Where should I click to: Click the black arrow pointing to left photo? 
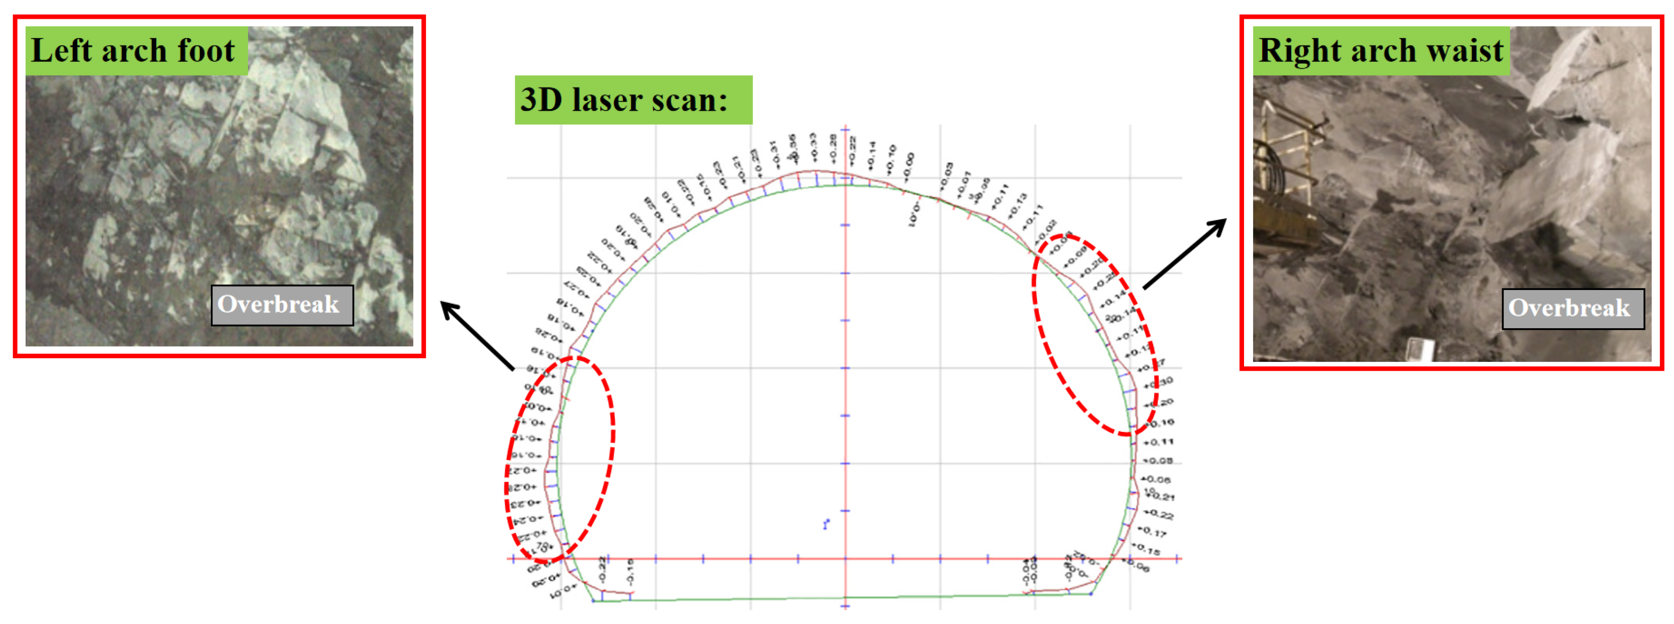[477, 336]
